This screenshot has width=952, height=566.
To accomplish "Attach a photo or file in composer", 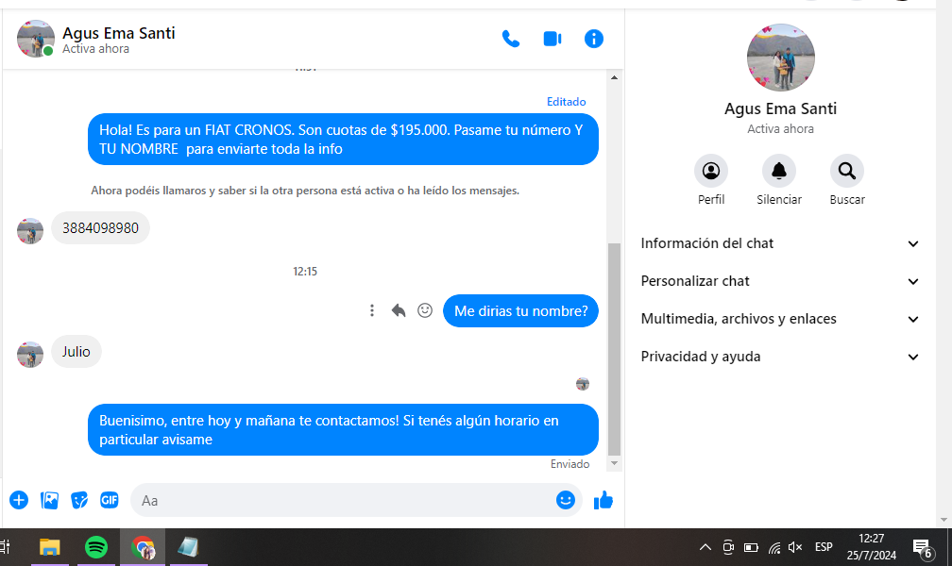I will tap(49, 500).
